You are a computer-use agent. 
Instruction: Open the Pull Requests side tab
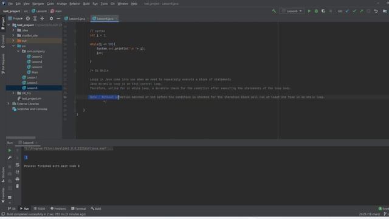(3, 64)
